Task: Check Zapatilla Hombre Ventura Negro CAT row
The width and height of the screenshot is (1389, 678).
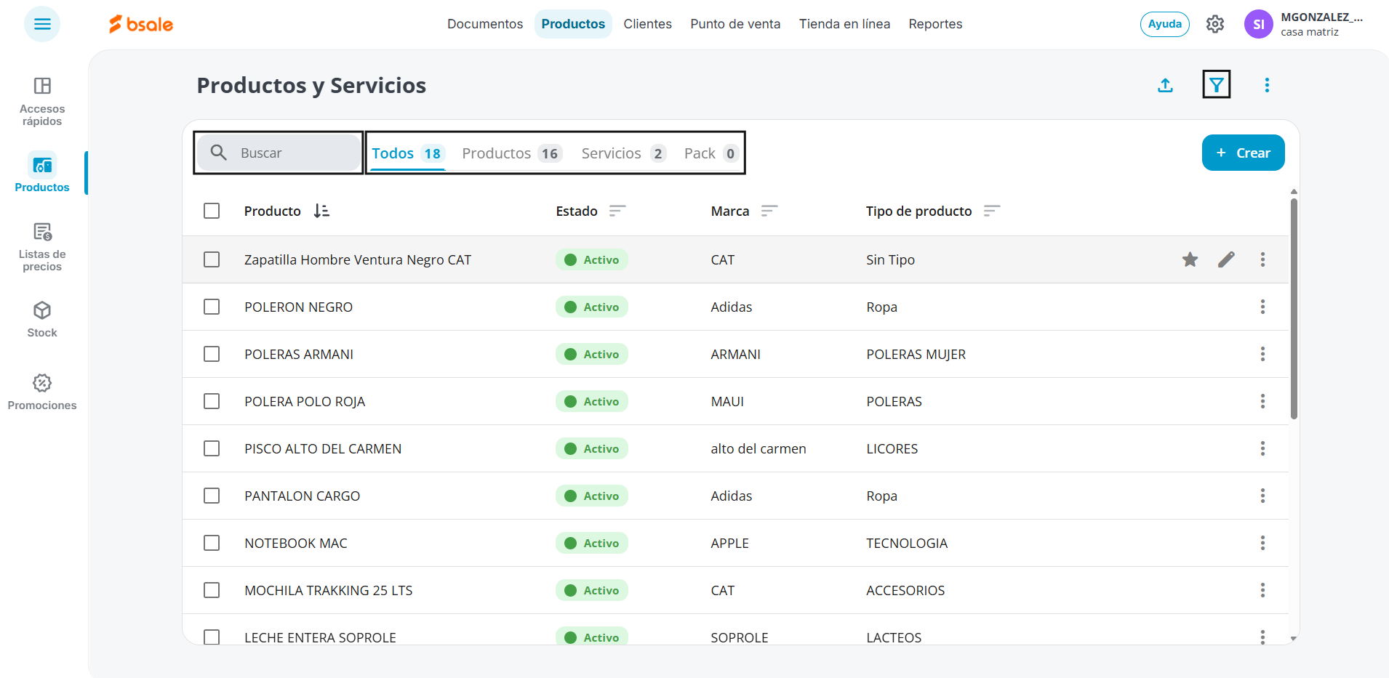Action: click(x=212, y=259)
